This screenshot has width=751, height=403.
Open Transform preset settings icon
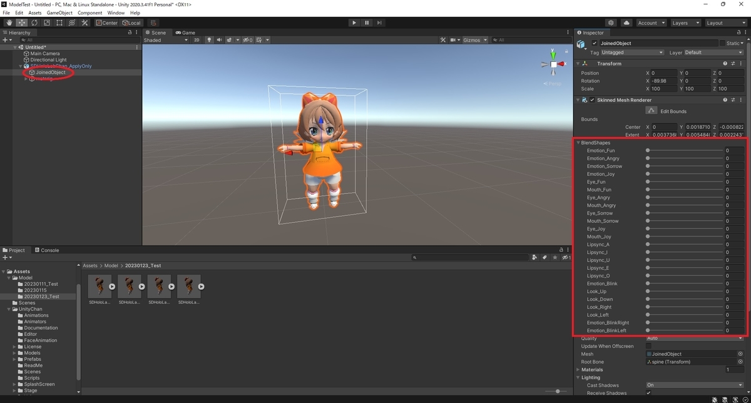[x=733, y=63]
